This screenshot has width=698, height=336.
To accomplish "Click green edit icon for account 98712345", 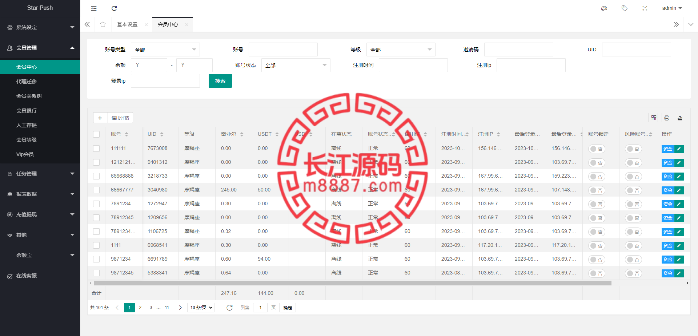I will pos(679,273).
